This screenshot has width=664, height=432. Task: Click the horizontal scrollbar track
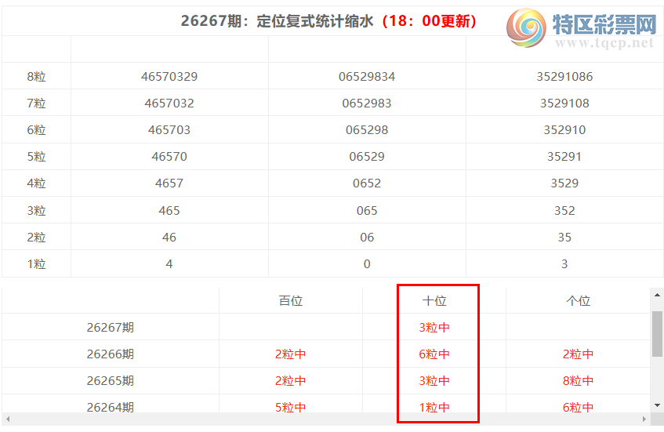(325, 419)
